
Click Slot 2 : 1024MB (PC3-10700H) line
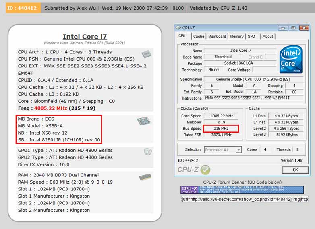54,203
